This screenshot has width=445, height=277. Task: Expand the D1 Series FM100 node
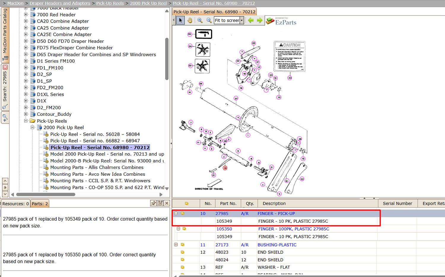[x=26, y=61]
